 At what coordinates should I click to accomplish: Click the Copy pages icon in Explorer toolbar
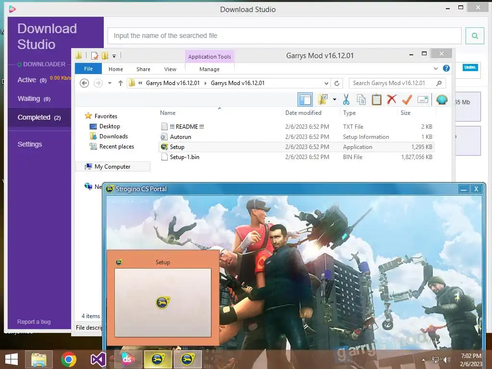click(361, 99)
